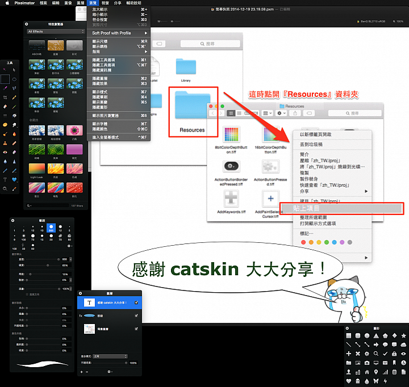Pick the triangle shape in Shapes palette
409x387 pixels.
(376, 336)
